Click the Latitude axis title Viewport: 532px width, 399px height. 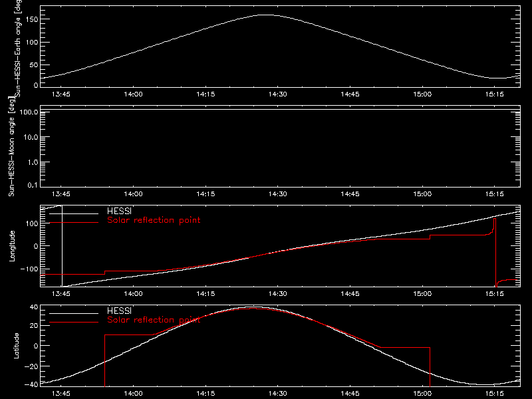pos(16,346)
